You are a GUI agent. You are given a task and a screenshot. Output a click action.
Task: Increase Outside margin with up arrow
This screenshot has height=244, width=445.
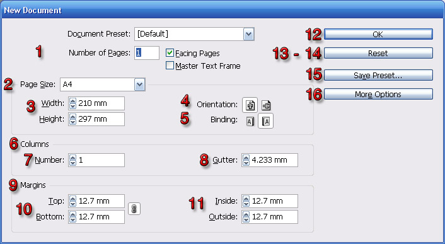pyautogui.click(x=246, y=214)
